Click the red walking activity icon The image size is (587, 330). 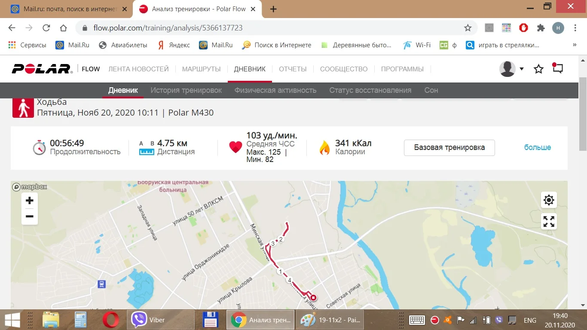point(23,107)
